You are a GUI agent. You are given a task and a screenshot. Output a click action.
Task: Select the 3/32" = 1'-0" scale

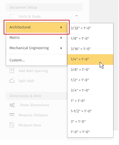[x=90, y=28]
